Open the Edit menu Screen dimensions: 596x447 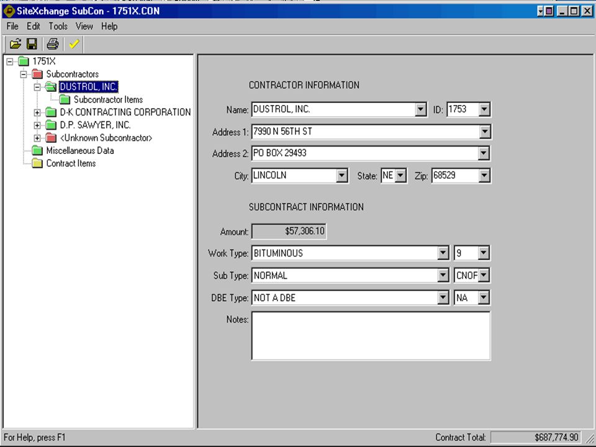tap(33, 26)
